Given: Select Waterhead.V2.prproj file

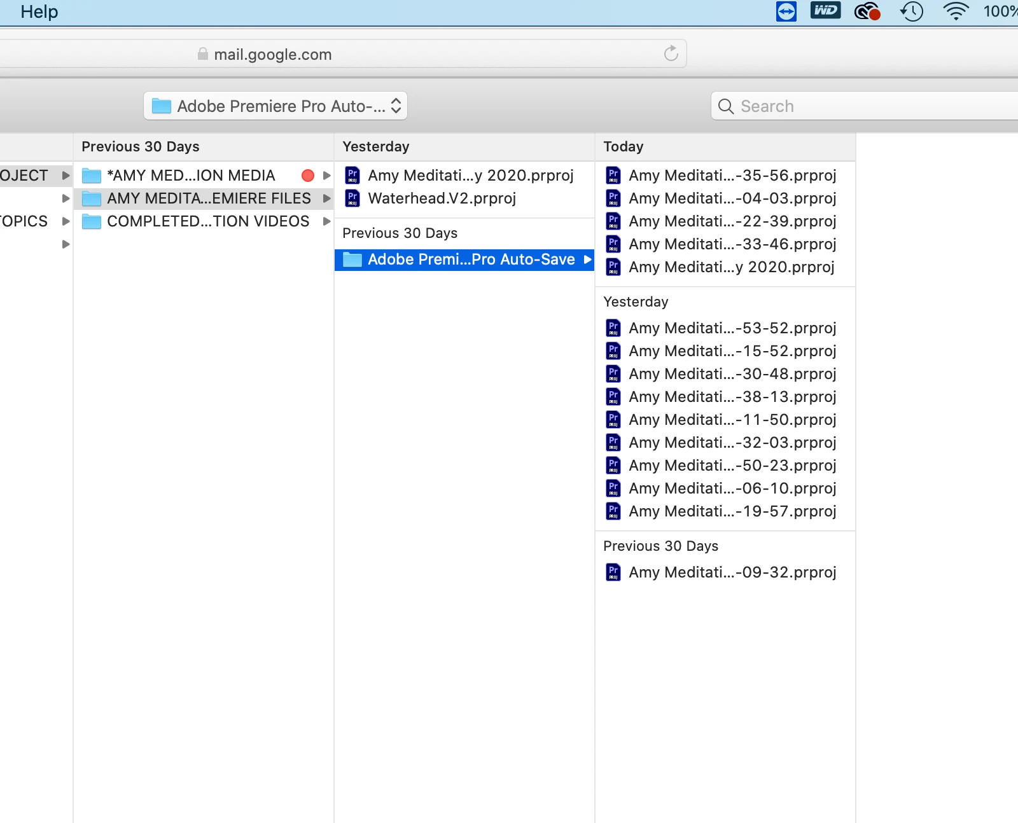Looking at the screenshot, I should [464, 198].
